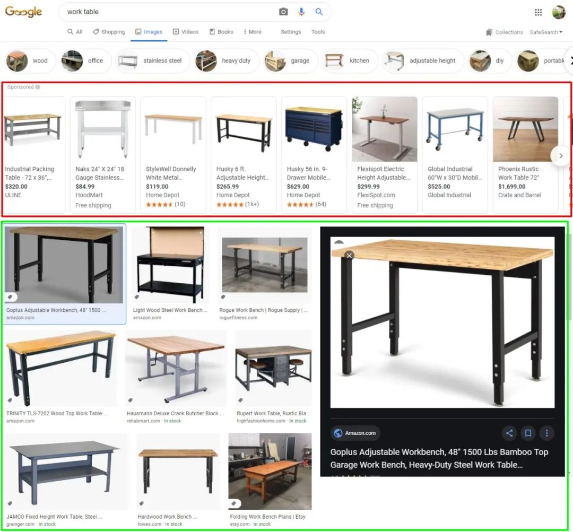
Task: Open Husky 56 in. 9-Drawer Mobile ad
Action: [x=314, y=154]
